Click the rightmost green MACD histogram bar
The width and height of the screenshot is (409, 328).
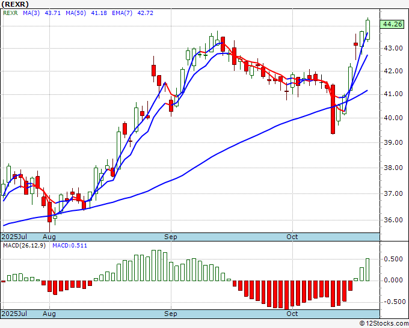point(367,270)
